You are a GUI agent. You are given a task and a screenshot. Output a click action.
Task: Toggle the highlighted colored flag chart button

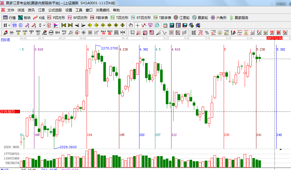pyautogui.click(x=56, y=25)
